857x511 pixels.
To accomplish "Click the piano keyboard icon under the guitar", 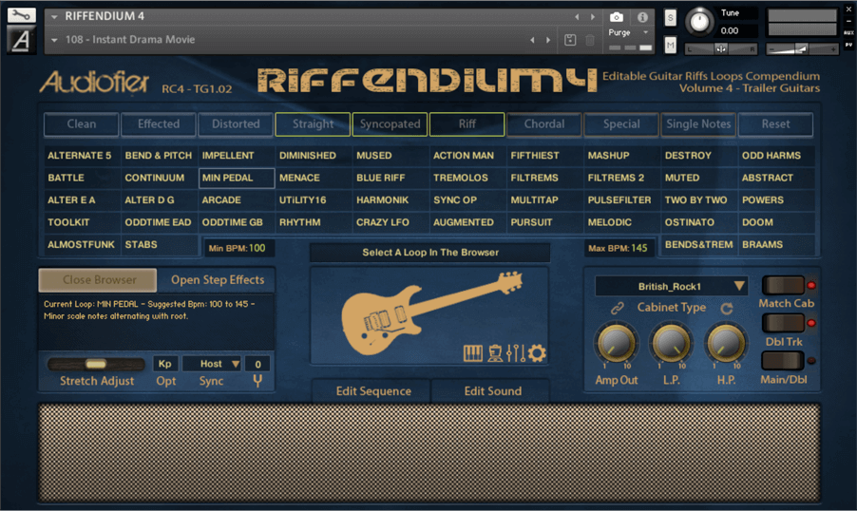I will click(472, 354).
